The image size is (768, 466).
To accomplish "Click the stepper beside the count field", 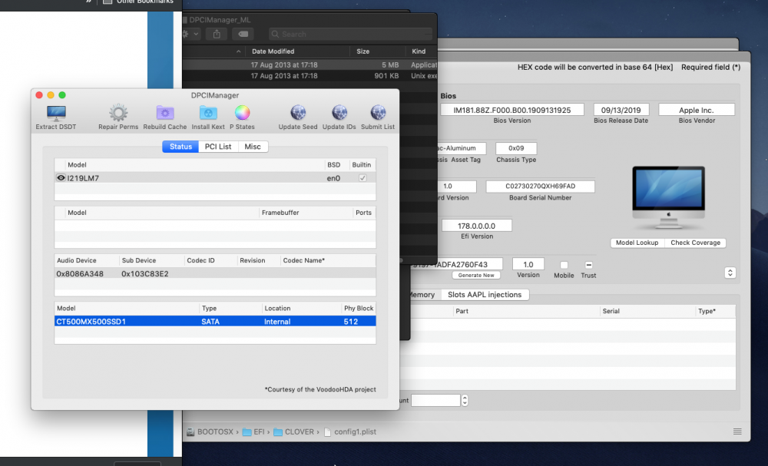I will (x=465, y=401).
